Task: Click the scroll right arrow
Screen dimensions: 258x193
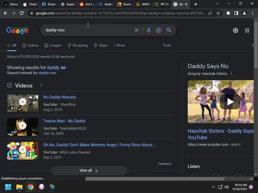Action: coord(252,179)
